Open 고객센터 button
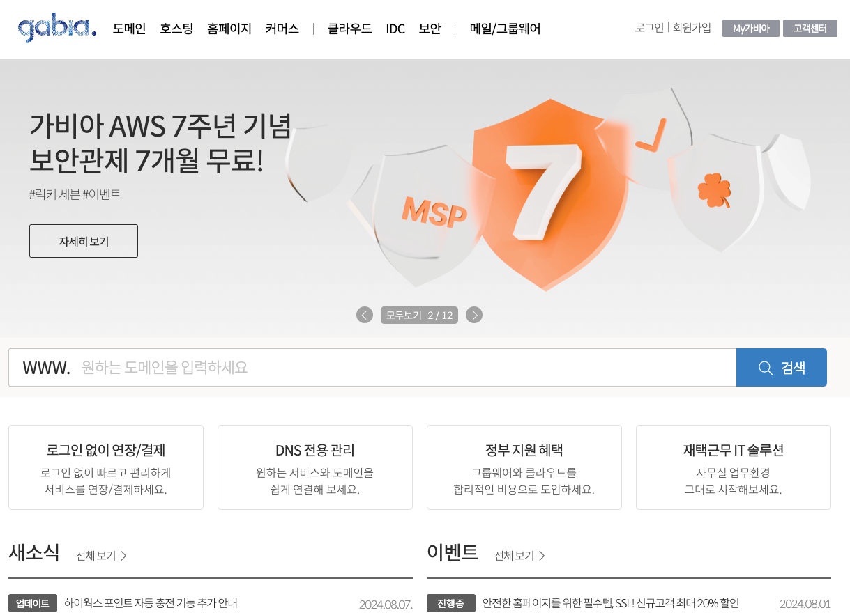 point(810,29)
